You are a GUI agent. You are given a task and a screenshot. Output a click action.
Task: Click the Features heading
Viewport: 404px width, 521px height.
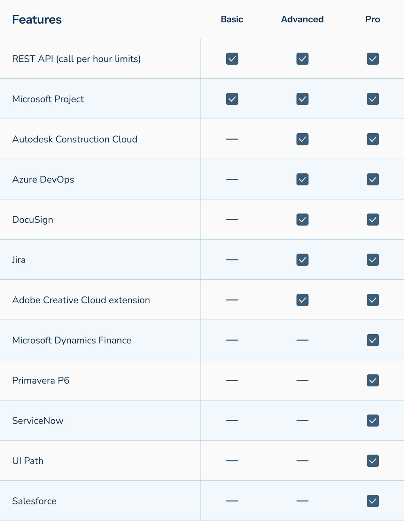(x=37, y=19)
